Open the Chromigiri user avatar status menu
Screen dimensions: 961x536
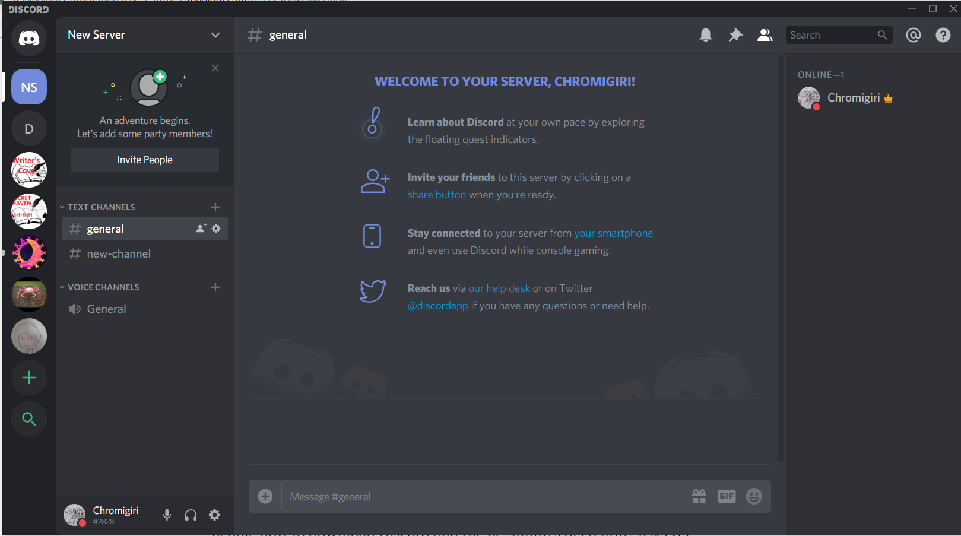[x=75, y=515]
